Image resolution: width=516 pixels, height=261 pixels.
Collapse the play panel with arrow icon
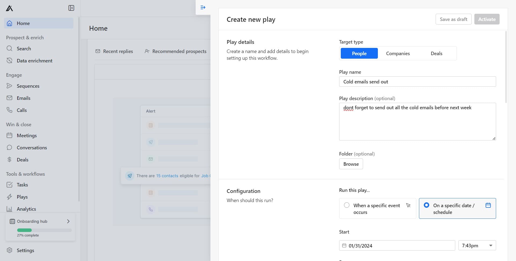tap(203, 8)
